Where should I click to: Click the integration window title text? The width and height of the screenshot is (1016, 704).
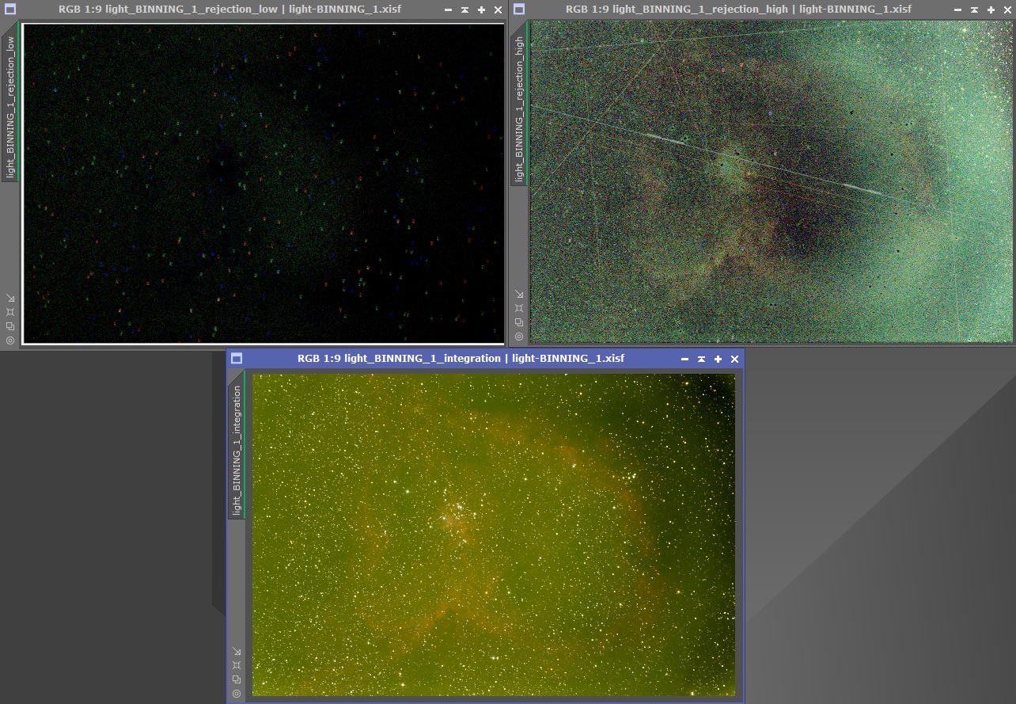(461, 359)
